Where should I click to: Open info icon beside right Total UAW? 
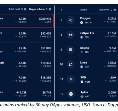(x=115, y=10)
